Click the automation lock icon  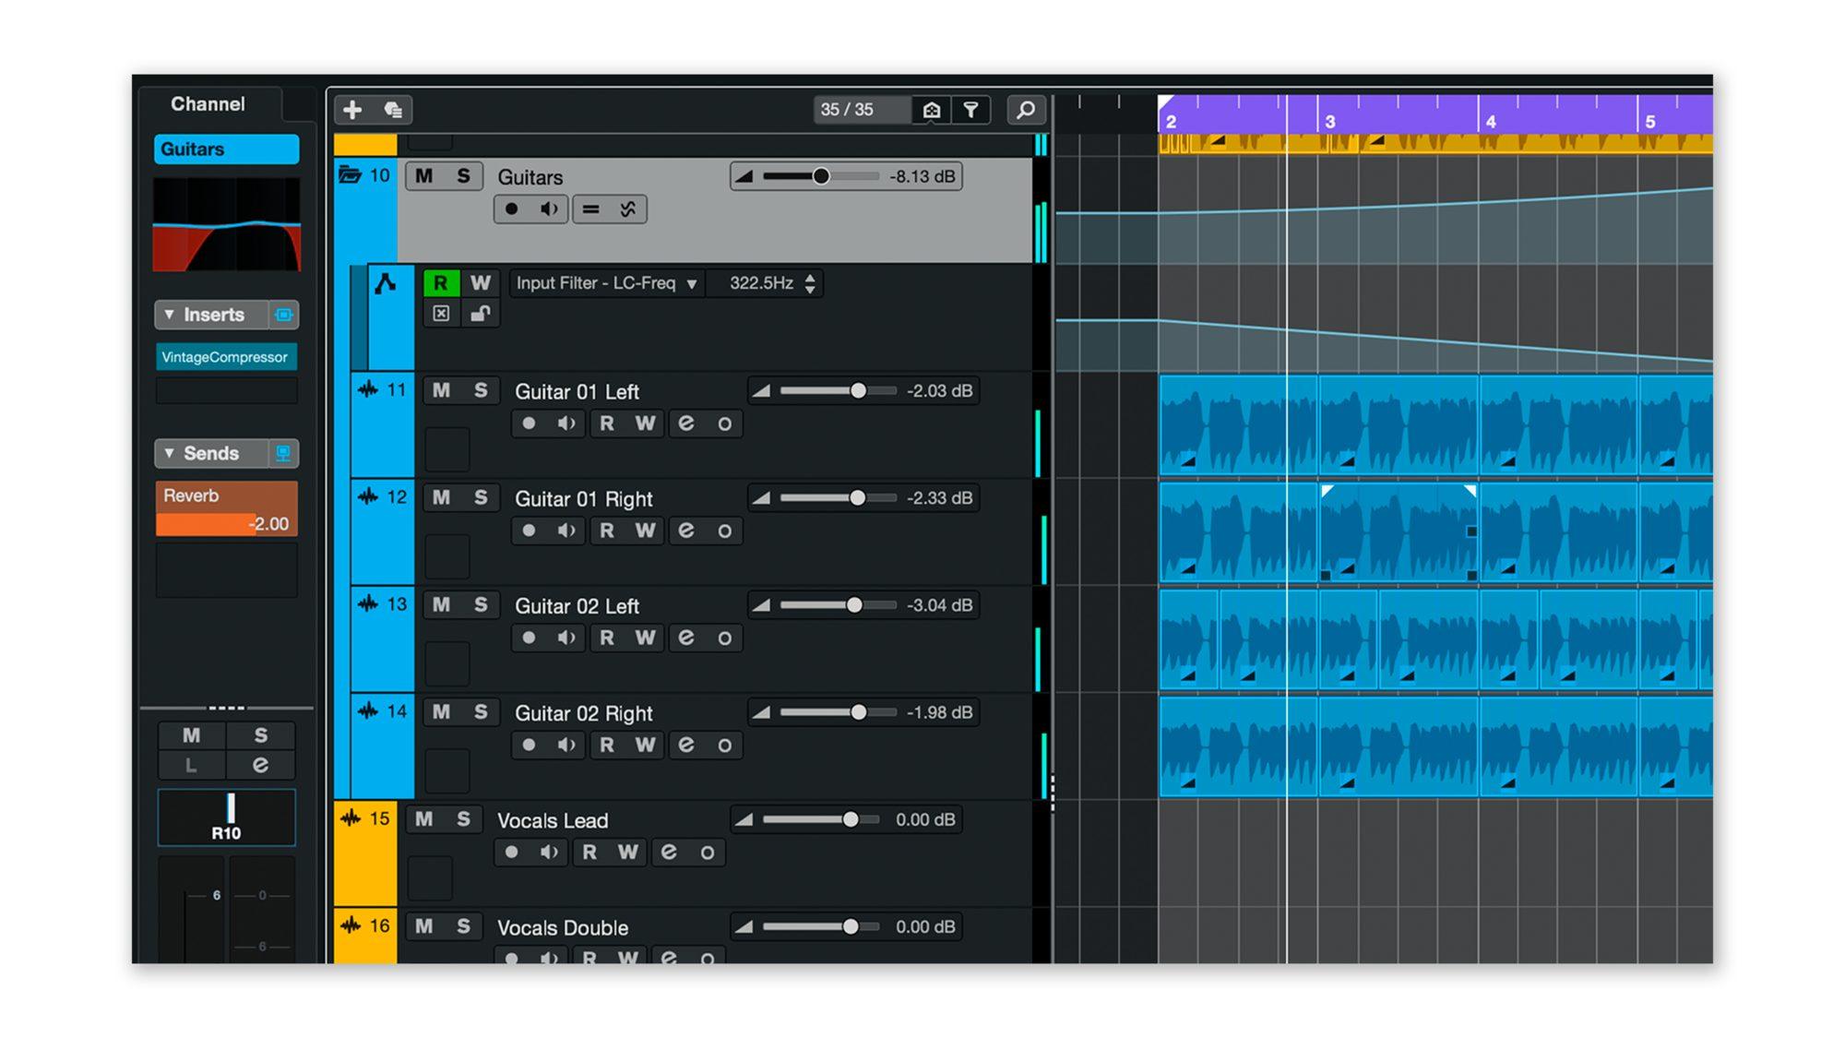pos(480,314)
